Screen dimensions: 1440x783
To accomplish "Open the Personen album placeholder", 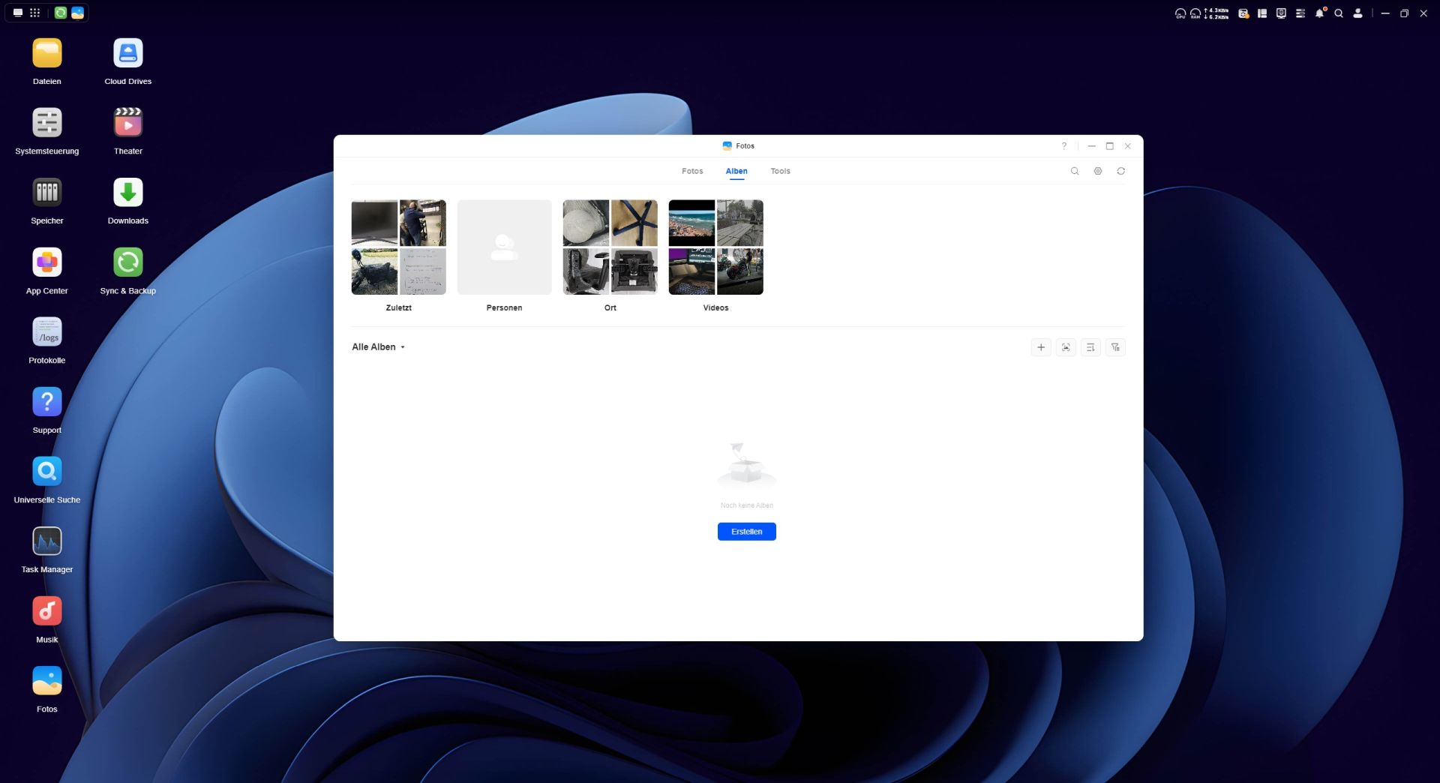I will pyautogui.click(x=504, y=247).
